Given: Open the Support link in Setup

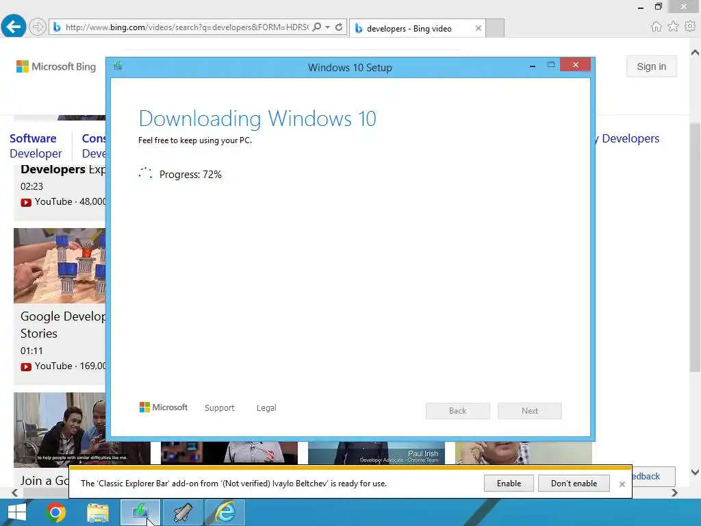Looking at the screenshot, I should click(x=220, y=408).
